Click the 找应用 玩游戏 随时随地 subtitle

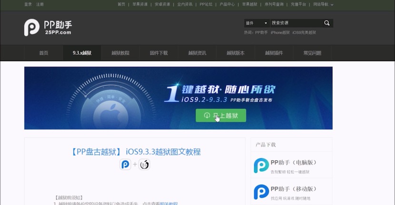290,198
